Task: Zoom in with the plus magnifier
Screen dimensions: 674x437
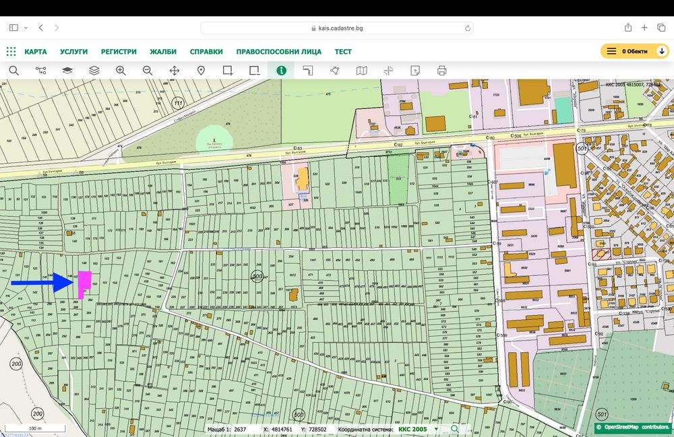Action: tap(121, 71)
